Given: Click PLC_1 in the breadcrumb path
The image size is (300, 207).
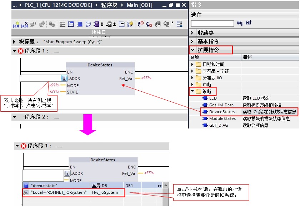Looking at the screenshot, I should [x=59, y=5].
